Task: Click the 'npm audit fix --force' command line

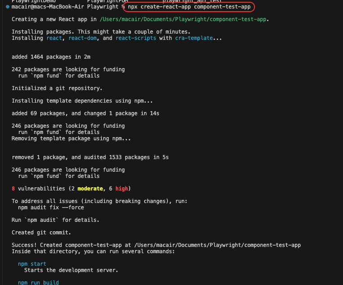Action: point(51,207)
